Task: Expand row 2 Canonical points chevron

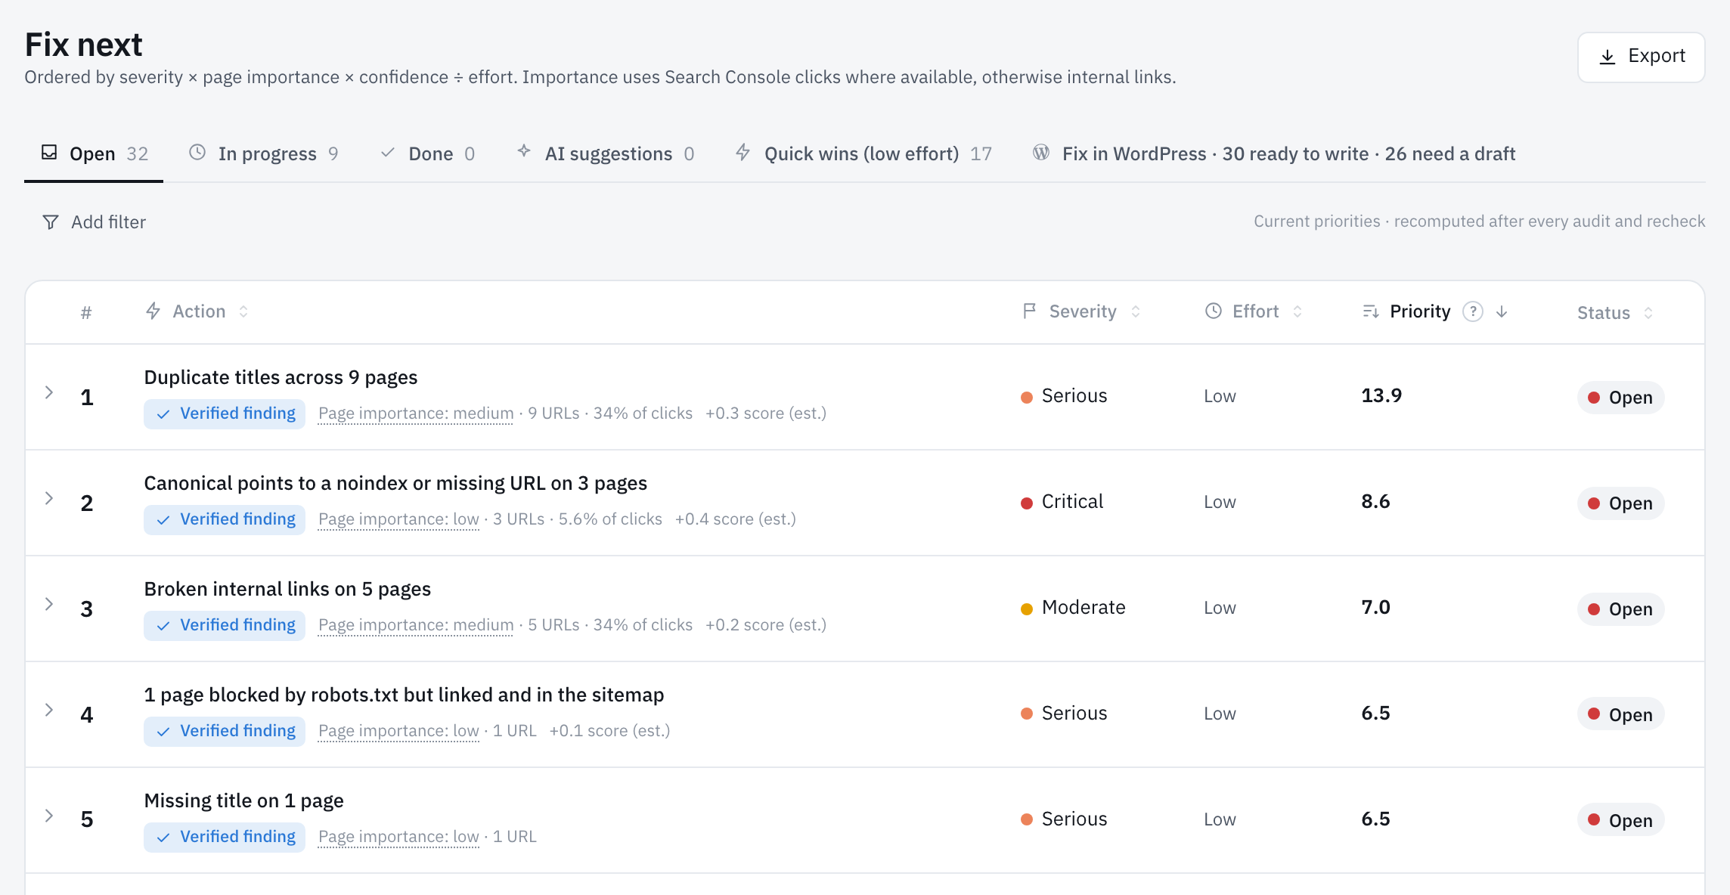Action: click(x=49, y=498)
